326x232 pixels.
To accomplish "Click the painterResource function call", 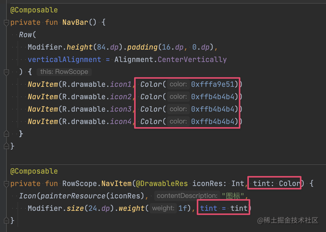I will [x=73, y=196].
